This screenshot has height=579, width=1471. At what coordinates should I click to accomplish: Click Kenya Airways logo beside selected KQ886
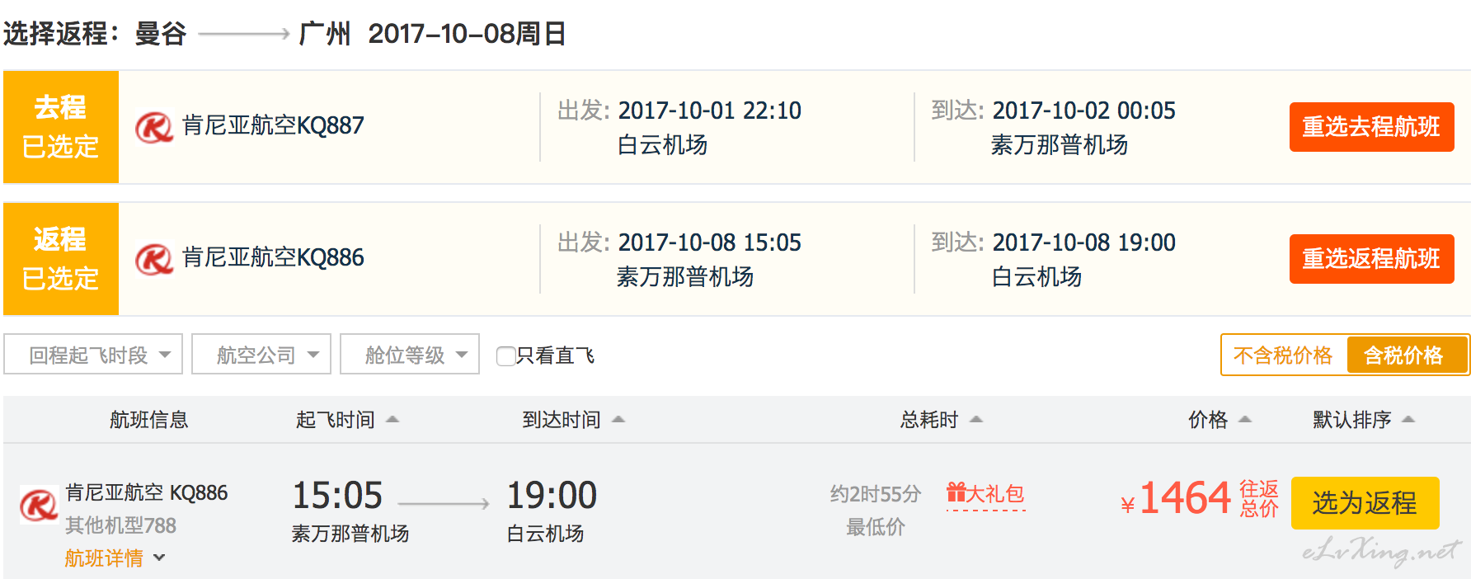coord(154,259)
